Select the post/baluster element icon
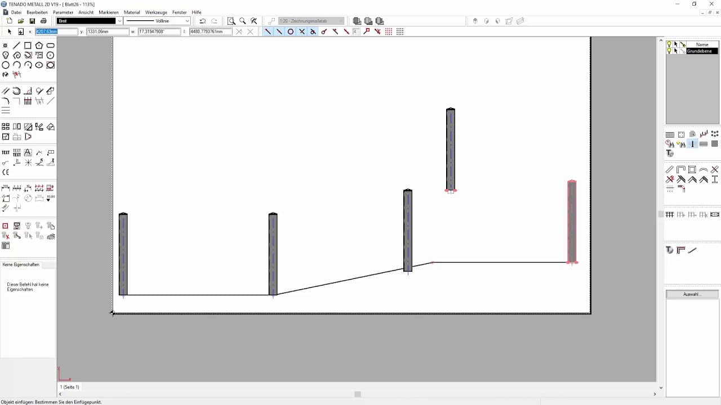 [x=692, y=144]
